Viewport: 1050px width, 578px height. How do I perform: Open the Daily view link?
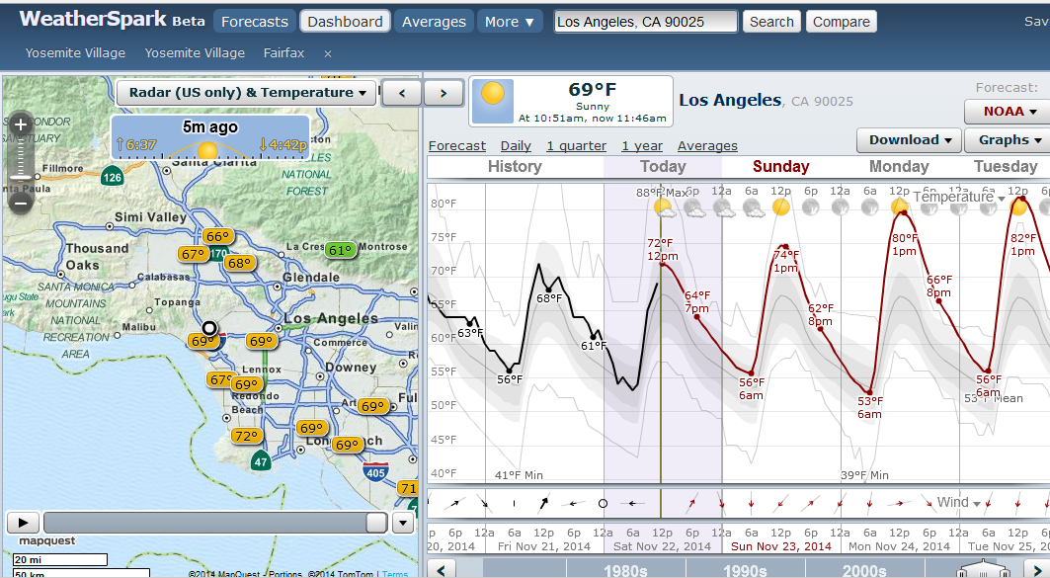[516, 146]
